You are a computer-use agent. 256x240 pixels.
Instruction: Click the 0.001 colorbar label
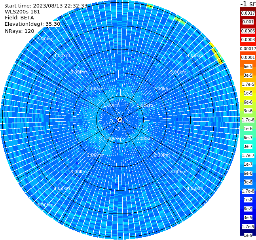[248, 22]
